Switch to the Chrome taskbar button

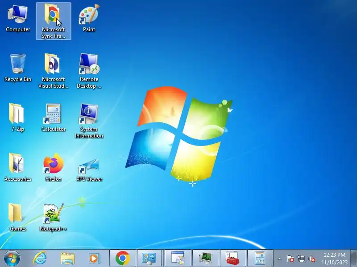(123, 259)
